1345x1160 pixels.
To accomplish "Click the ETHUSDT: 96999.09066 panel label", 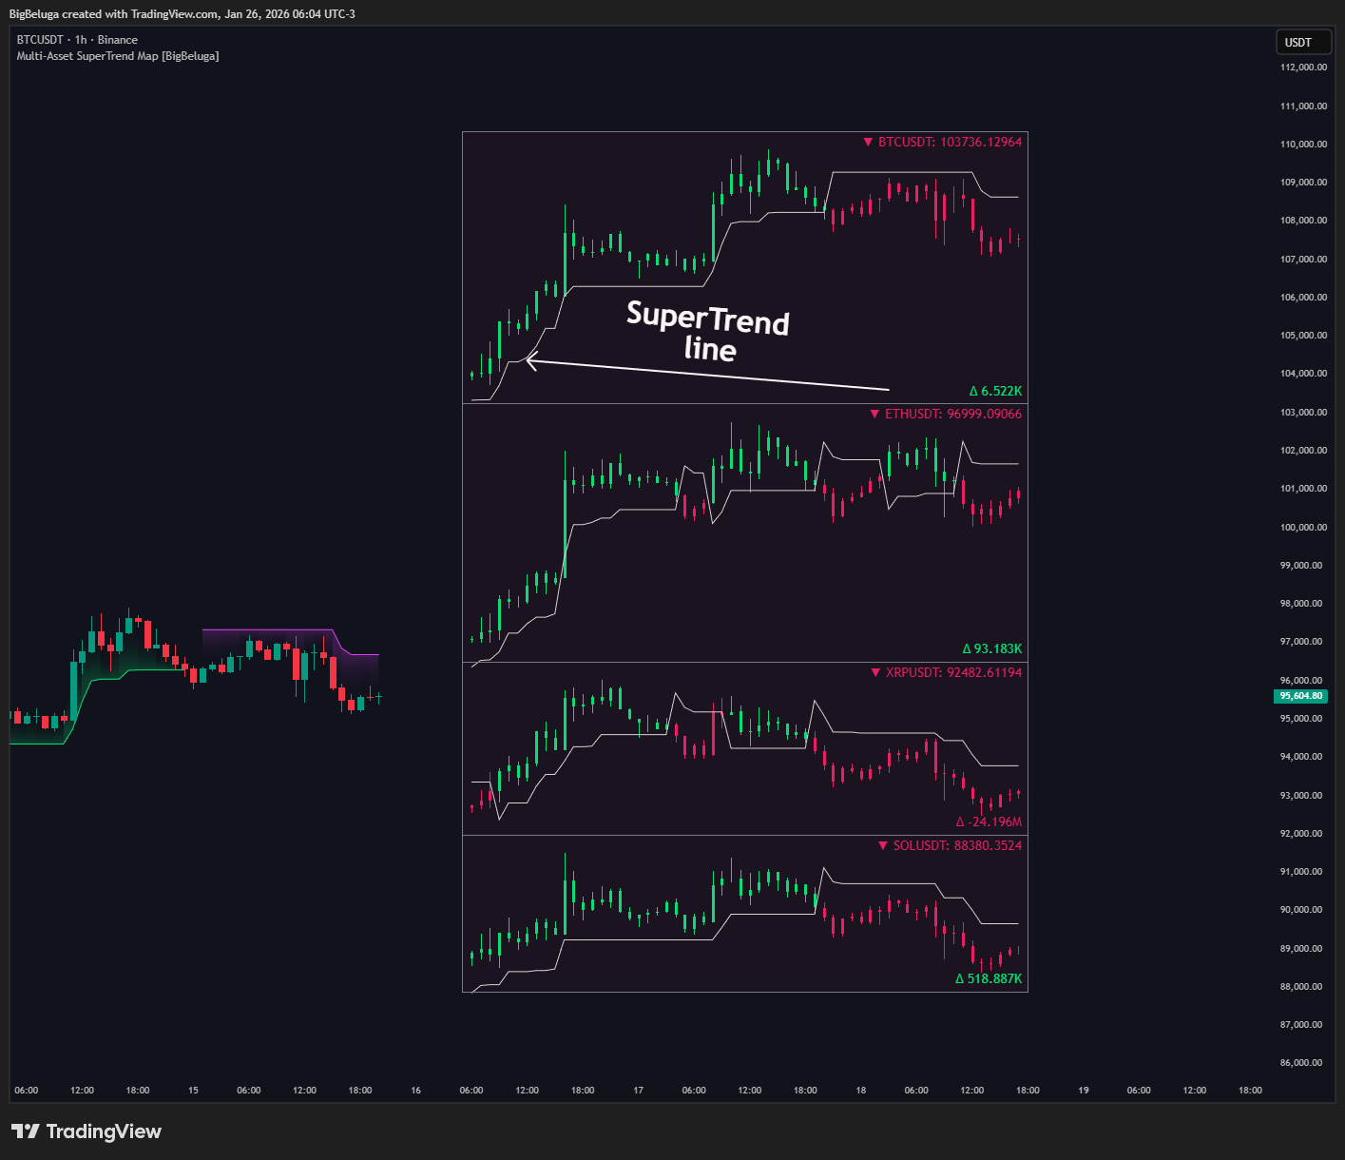I will coord(946,414).
